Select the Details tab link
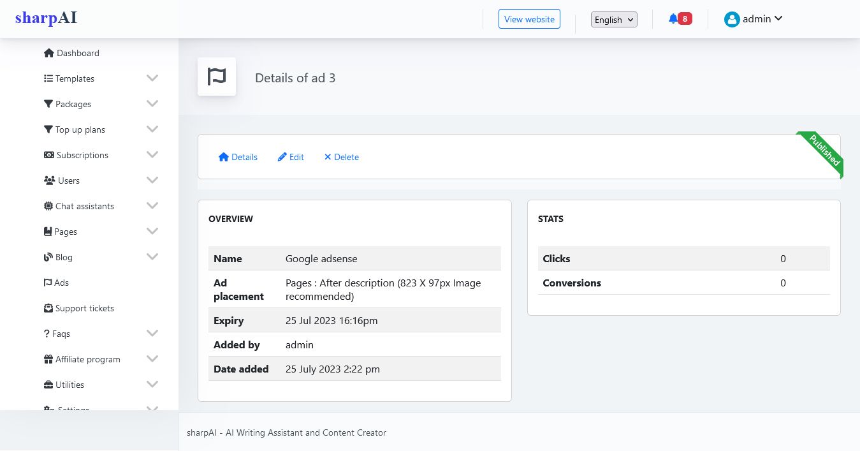This screenshot has height=451, width=860. [238, 157]
